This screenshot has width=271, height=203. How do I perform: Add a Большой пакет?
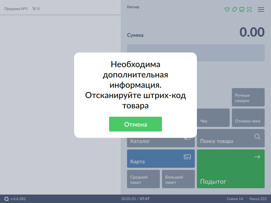(x=178, y=179)
